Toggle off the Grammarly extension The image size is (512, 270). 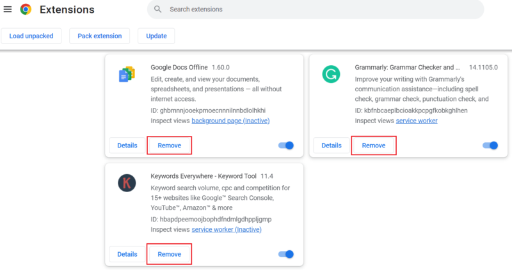tap(490, 146)
